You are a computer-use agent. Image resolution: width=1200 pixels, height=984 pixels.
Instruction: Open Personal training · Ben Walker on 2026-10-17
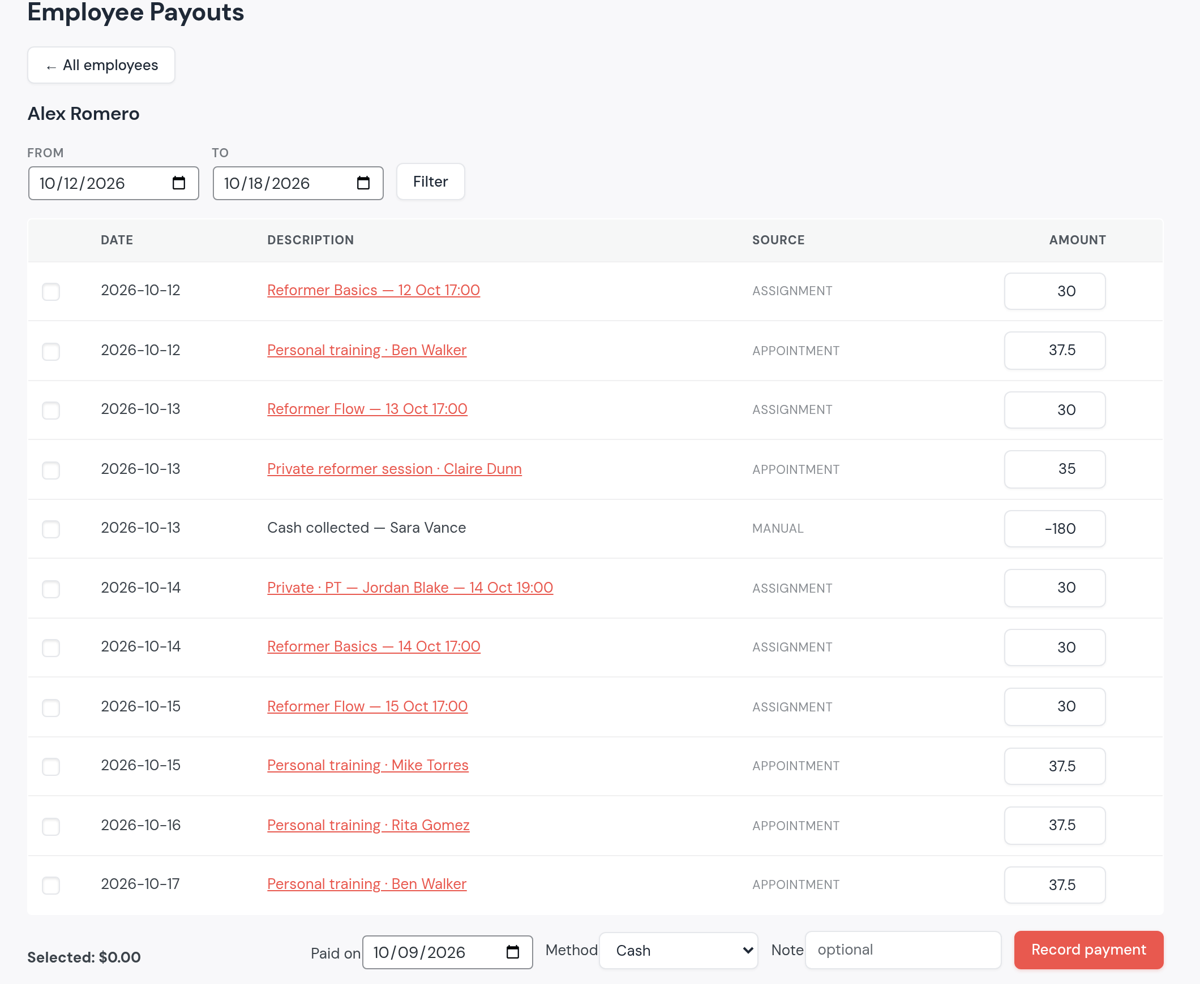tap(367, 884)
